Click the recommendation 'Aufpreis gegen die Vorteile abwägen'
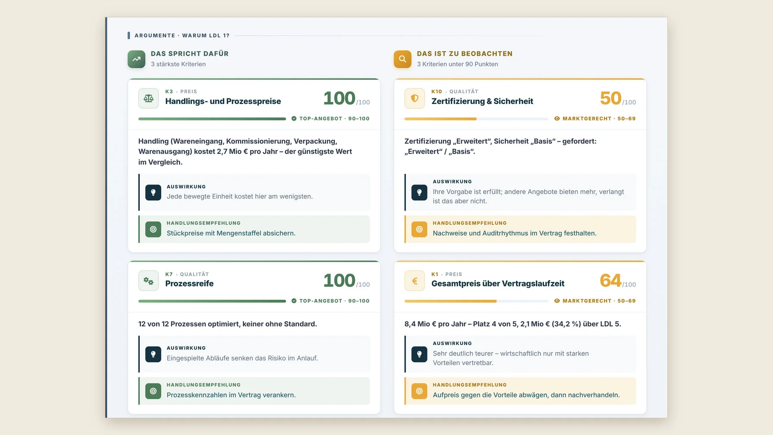Screen dimensions: 773x435 pos(490,395)
